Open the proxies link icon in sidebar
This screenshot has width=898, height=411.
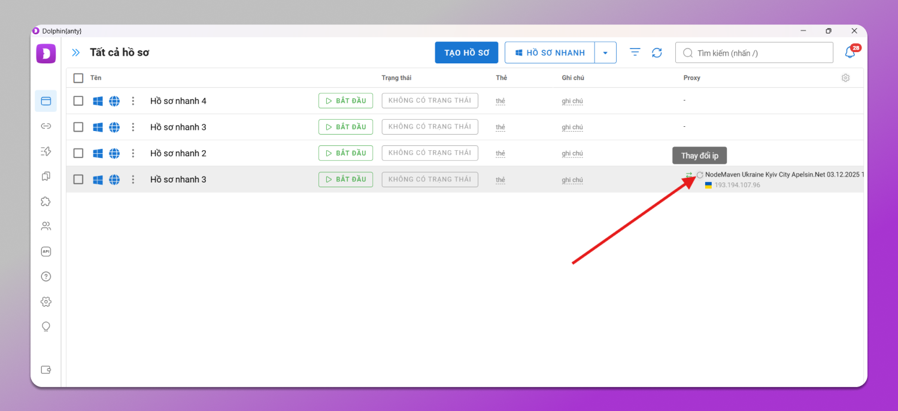(x=45, y=126)
